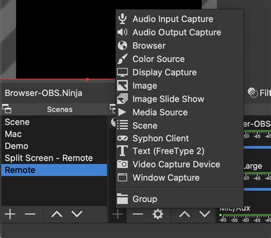Remove selected scene with minus button

coord(30,214)
